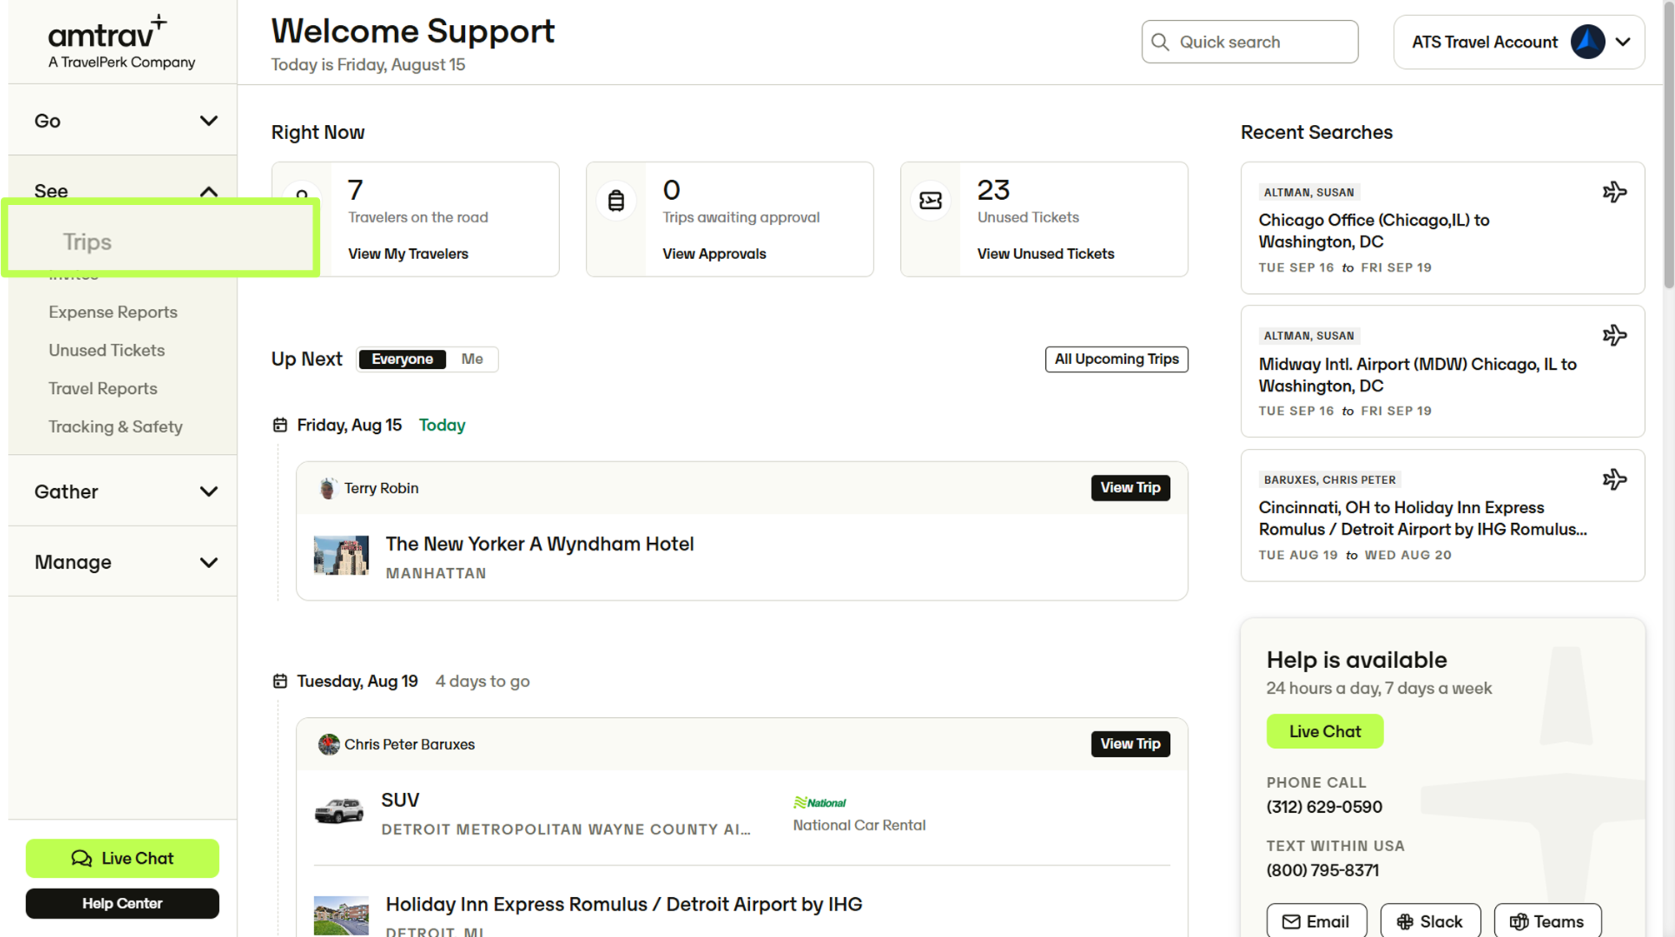
Task: Click View Trip for Terry Robin
Action: point(1130,488)
